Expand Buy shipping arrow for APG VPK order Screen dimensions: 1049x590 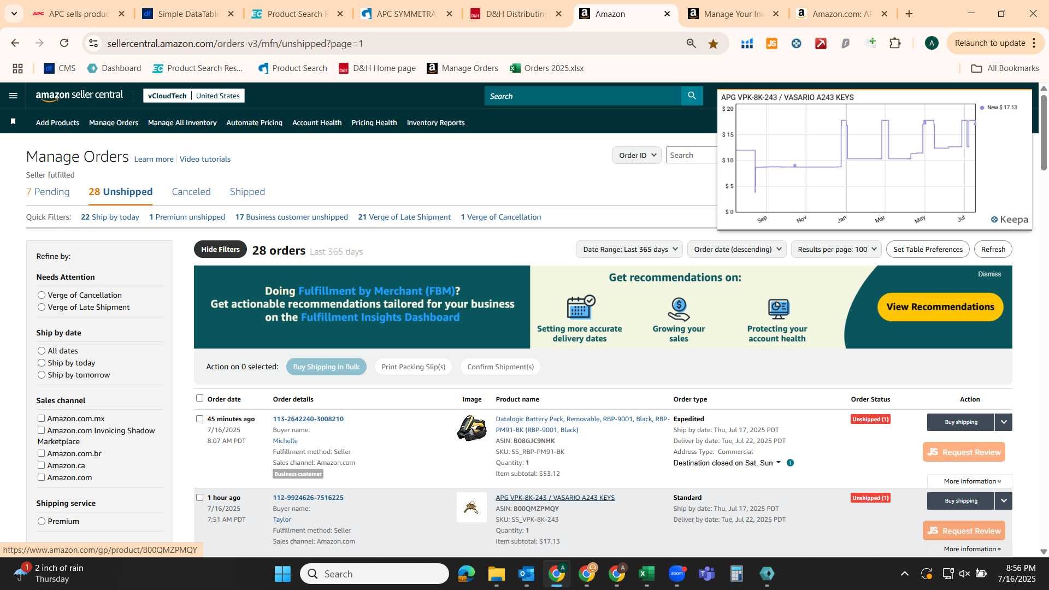pos(1003,500)
